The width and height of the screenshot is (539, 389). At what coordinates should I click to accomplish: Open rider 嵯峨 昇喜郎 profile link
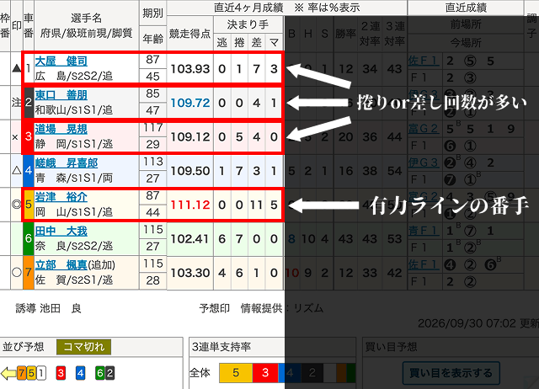pos(67,163)
